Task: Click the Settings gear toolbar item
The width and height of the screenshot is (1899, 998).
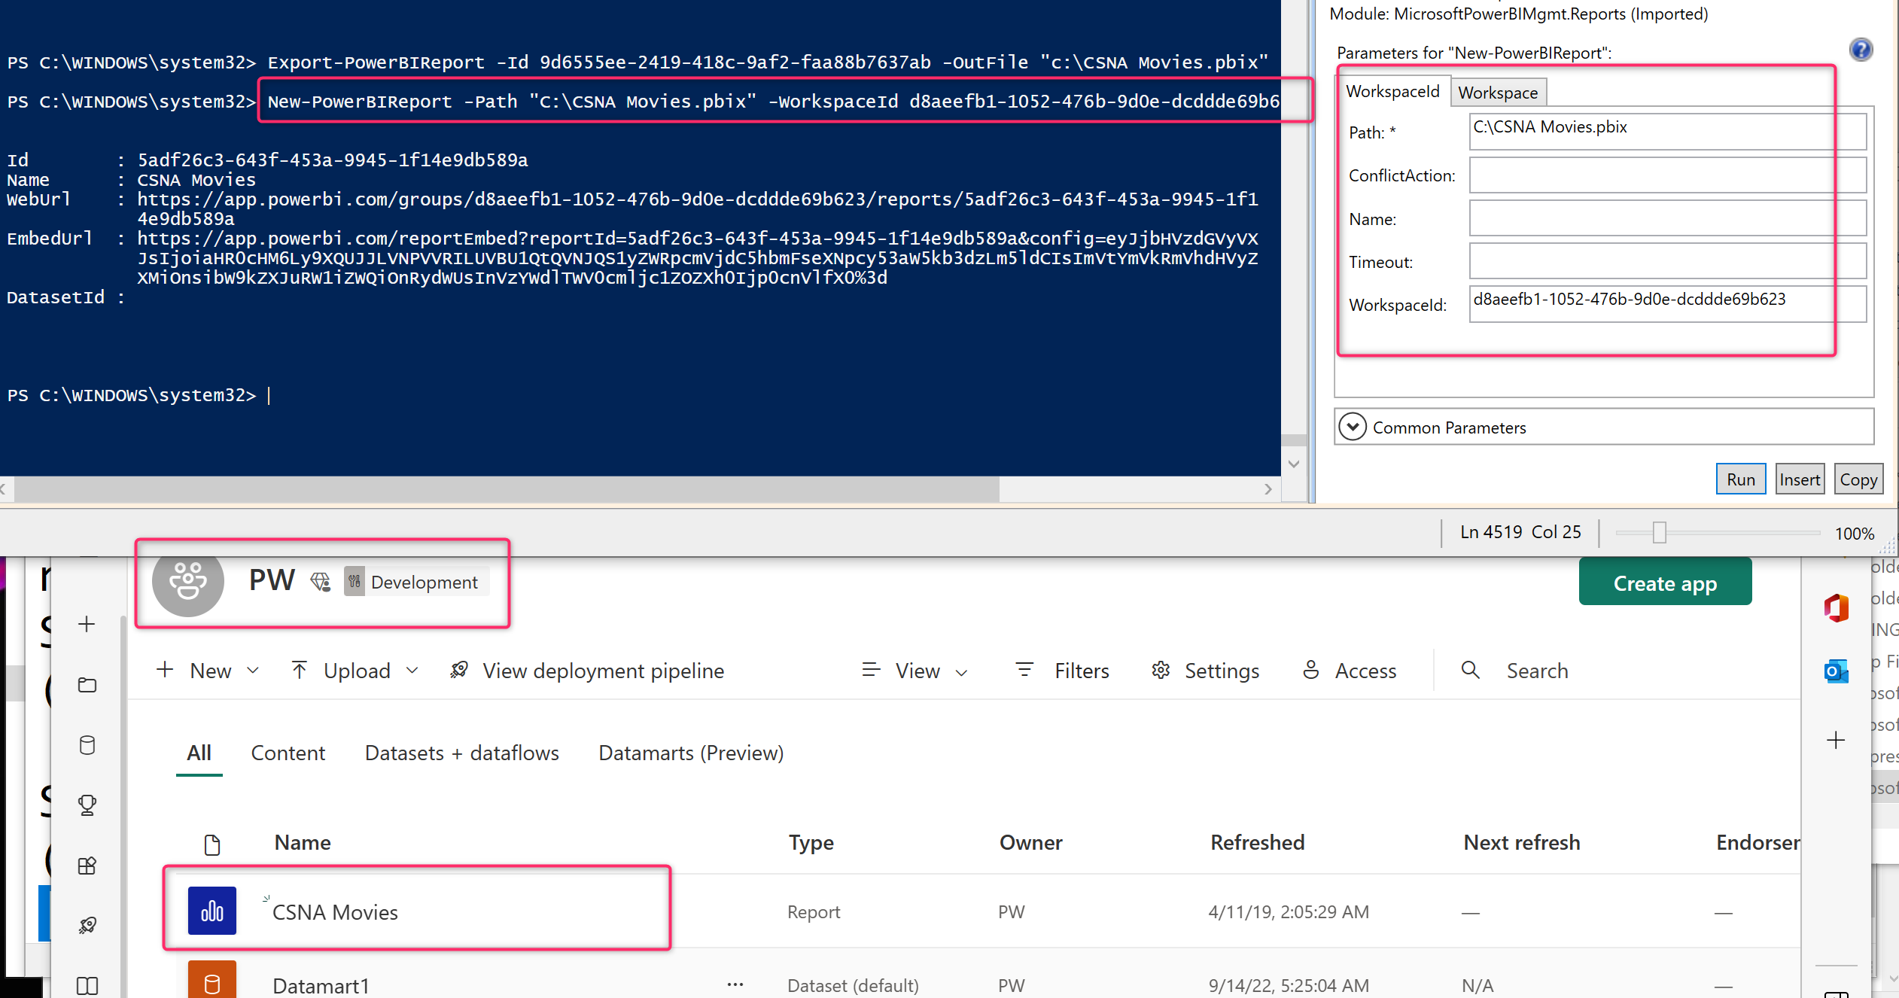Action: point(1206,671)
